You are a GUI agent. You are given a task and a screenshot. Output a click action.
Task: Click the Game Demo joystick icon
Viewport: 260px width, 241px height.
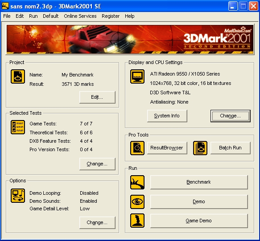pyautogui.click(x=137, y=221)
